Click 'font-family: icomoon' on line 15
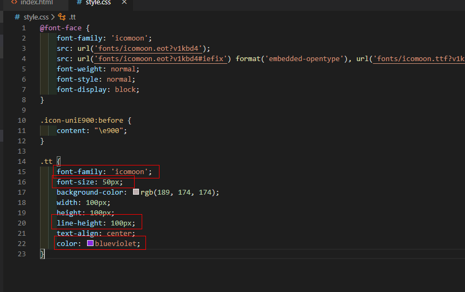The image size is (465, 292). coord(104,171)
